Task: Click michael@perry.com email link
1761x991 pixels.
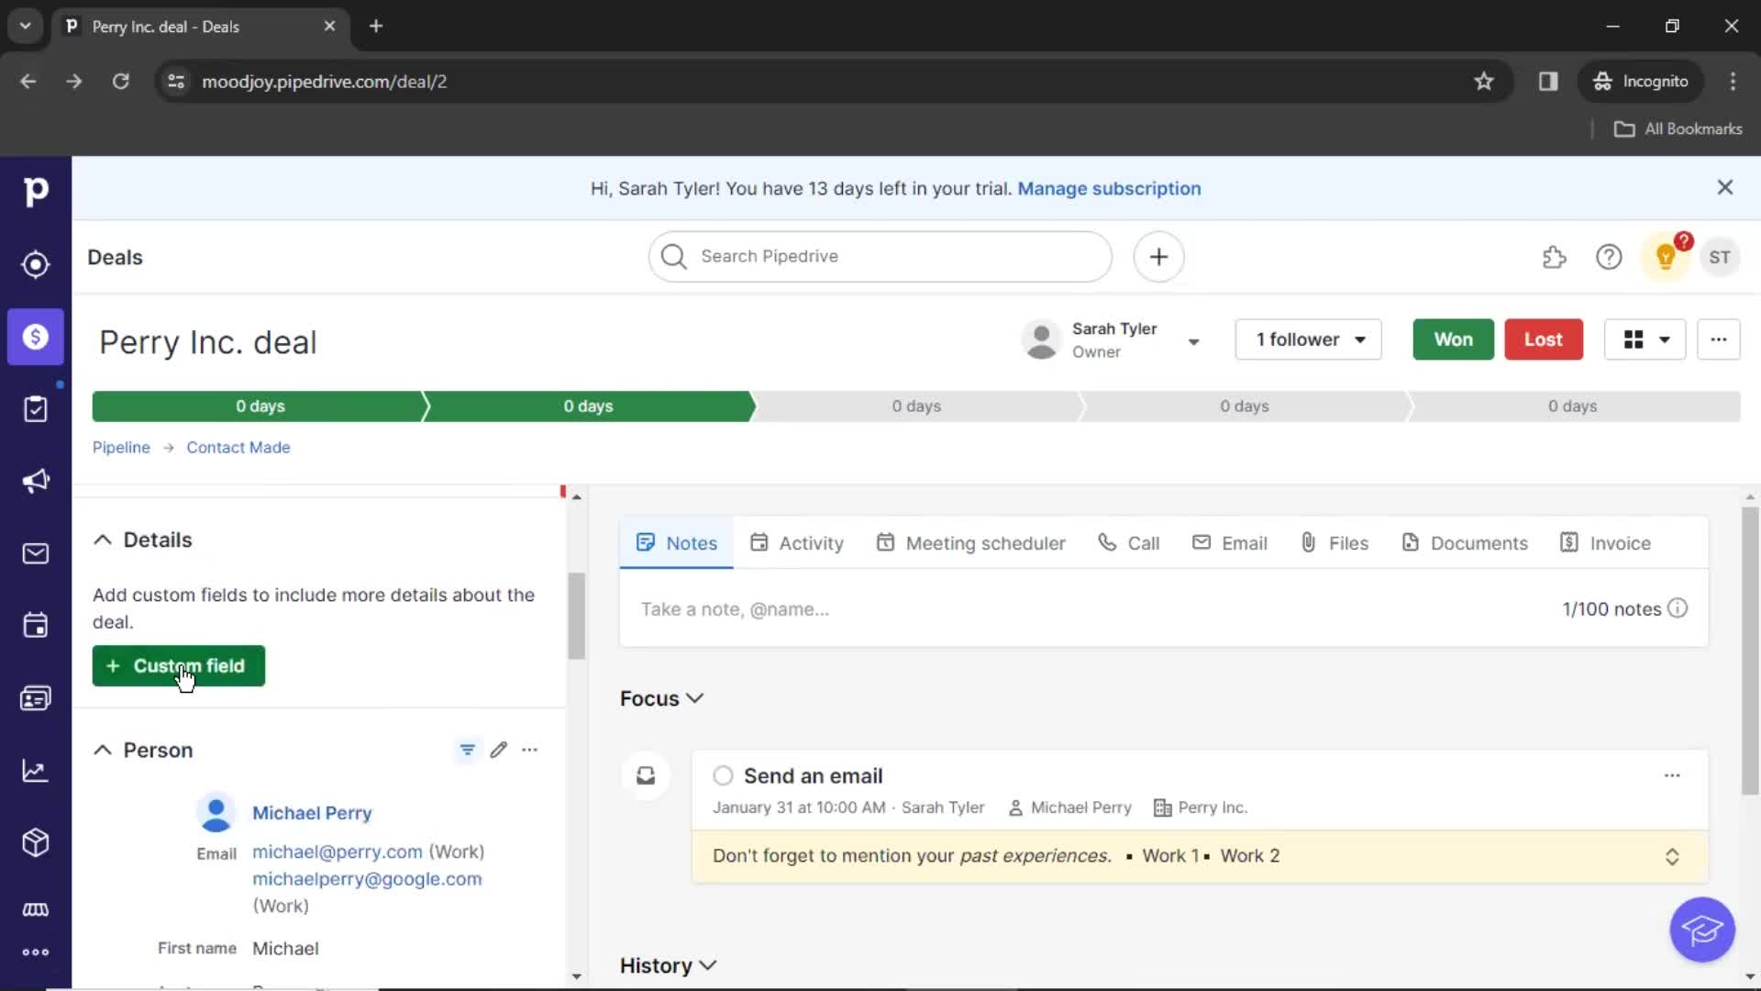Action: (x=338, y=852)
